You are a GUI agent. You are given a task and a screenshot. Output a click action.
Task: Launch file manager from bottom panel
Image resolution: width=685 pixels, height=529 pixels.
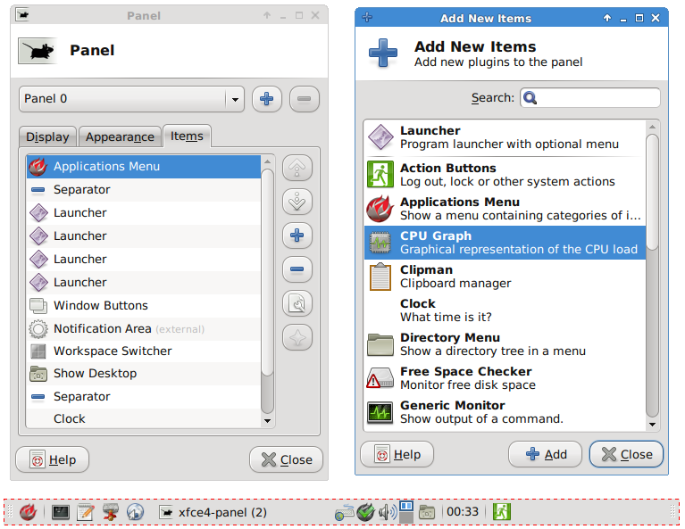click(111, 511)
